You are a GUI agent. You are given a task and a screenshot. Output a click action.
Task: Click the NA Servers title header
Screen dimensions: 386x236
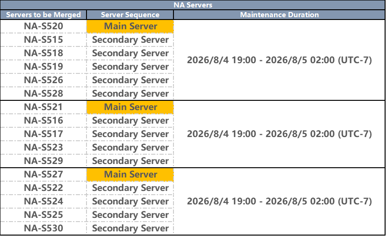(x=193, y=5)
